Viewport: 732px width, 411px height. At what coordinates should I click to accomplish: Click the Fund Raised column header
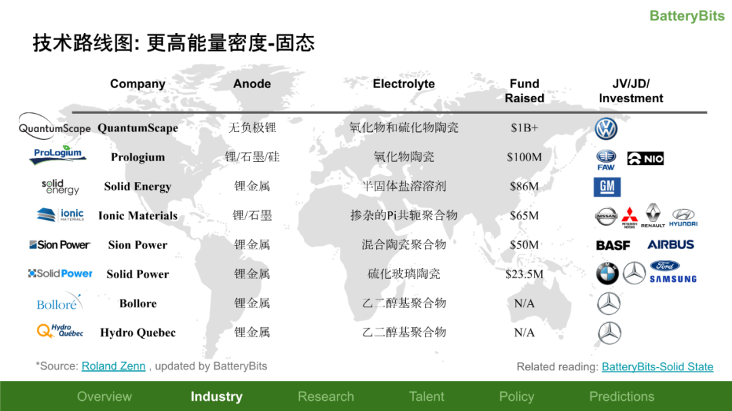pos(524,91)
